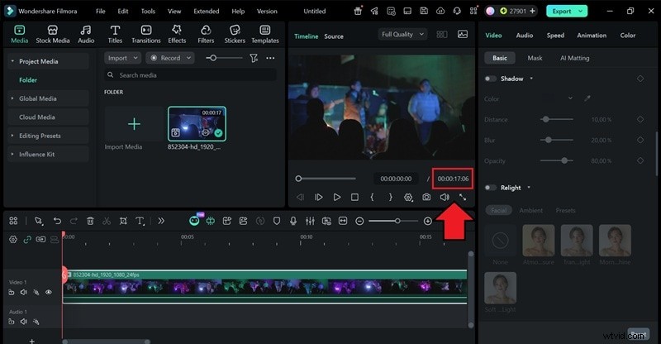Show more timeline tools with double chevron
Viewport: 661px width, 344px height.
tap(161, 221)
